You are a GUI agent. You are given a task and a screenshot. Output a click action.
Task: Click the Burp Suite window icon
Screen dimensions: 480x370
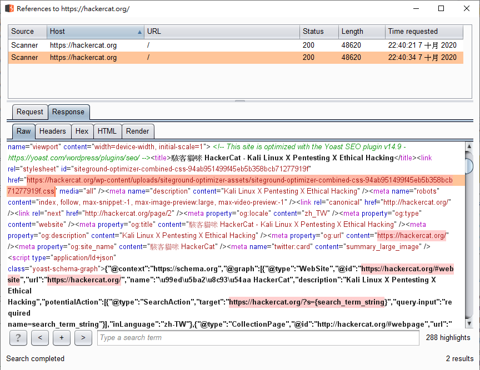[9, 8]
